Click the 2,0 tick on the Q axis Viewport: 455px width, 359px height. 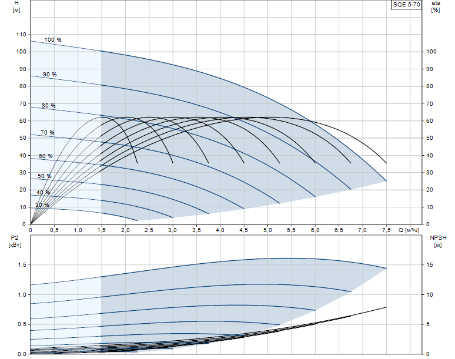coord(125,230)
